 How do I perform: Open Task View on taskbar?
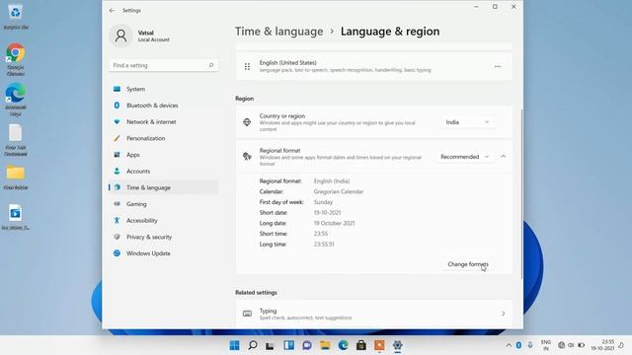point(270,345)
